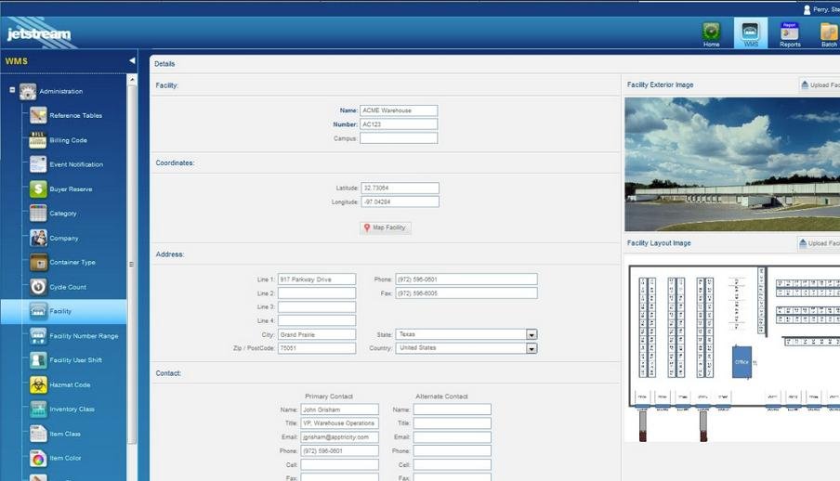Click the facility Name input field
Viewport: 840px width, 481px height.
(398, 110)
